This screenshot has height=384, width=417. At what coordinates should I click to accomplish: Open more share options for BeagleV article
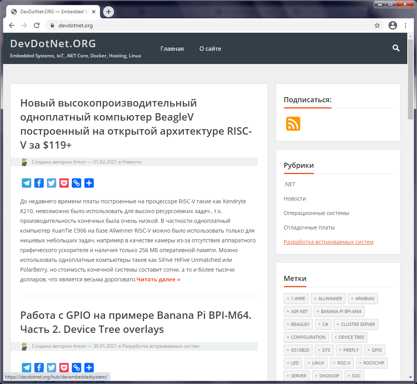coord(89,183)
